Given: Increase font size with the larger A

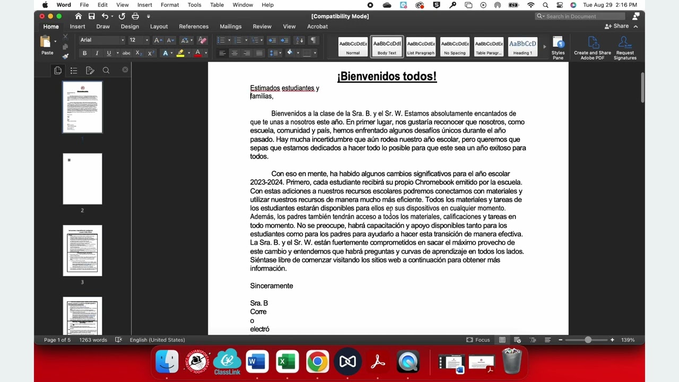Looking at the screenshot, I should (x=158, y=40).
